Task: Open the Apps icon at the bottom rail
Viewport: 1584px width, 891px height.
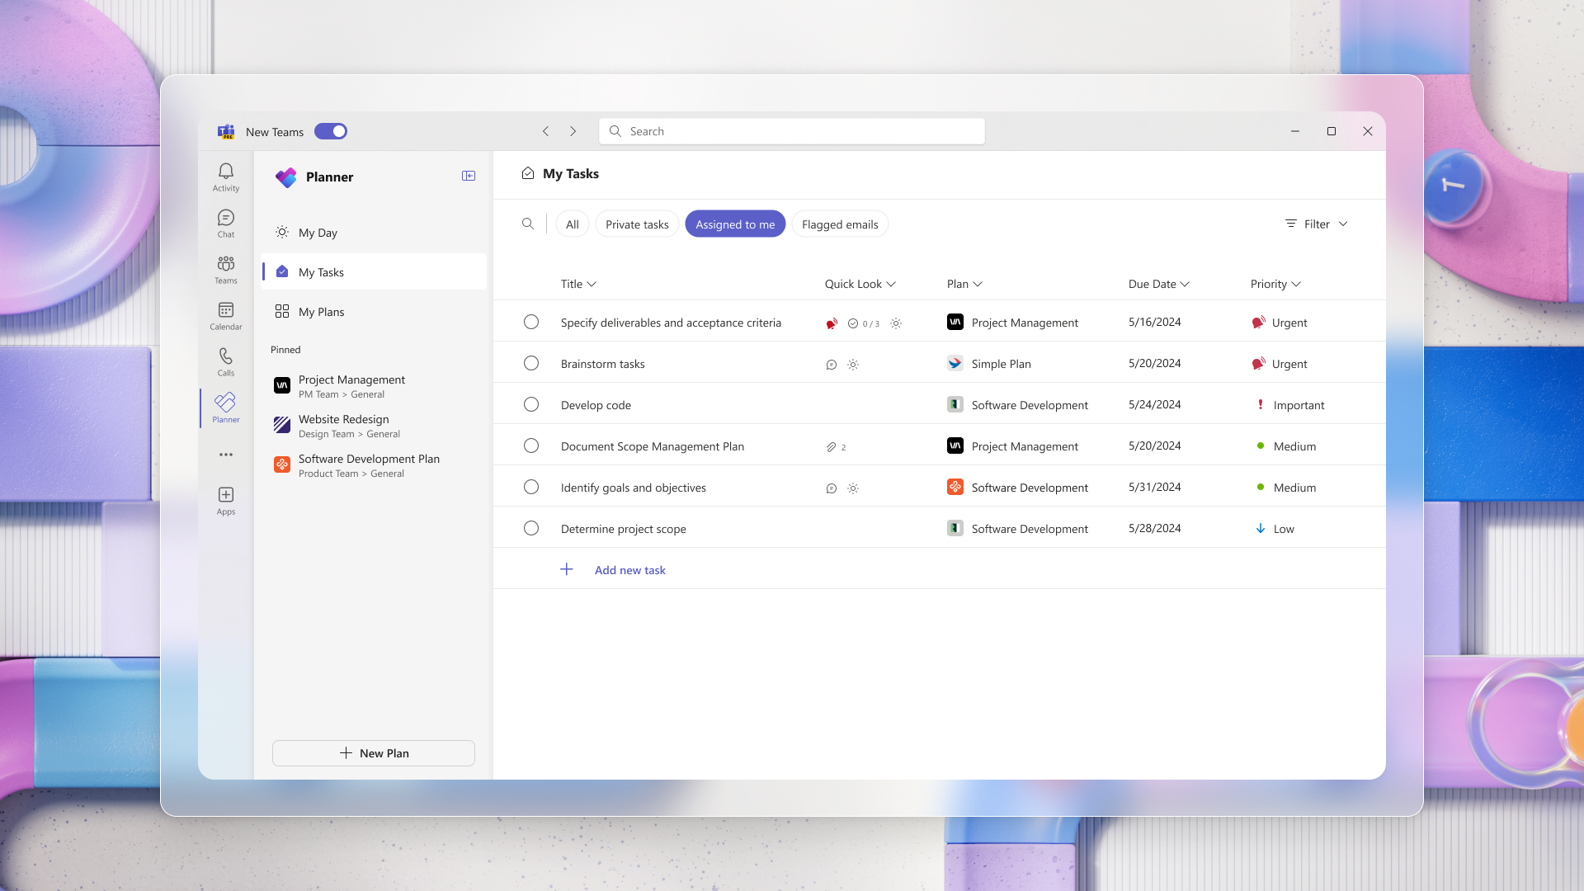Action: (x=225, y=499)
